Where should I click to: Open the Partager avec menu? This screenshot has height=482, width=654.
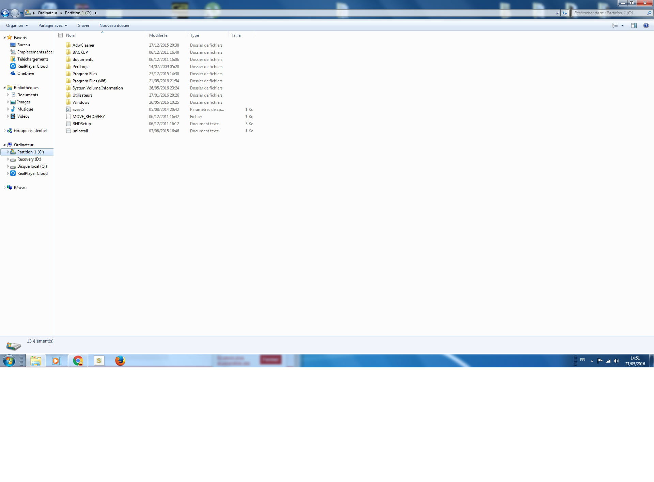[52, 26]
